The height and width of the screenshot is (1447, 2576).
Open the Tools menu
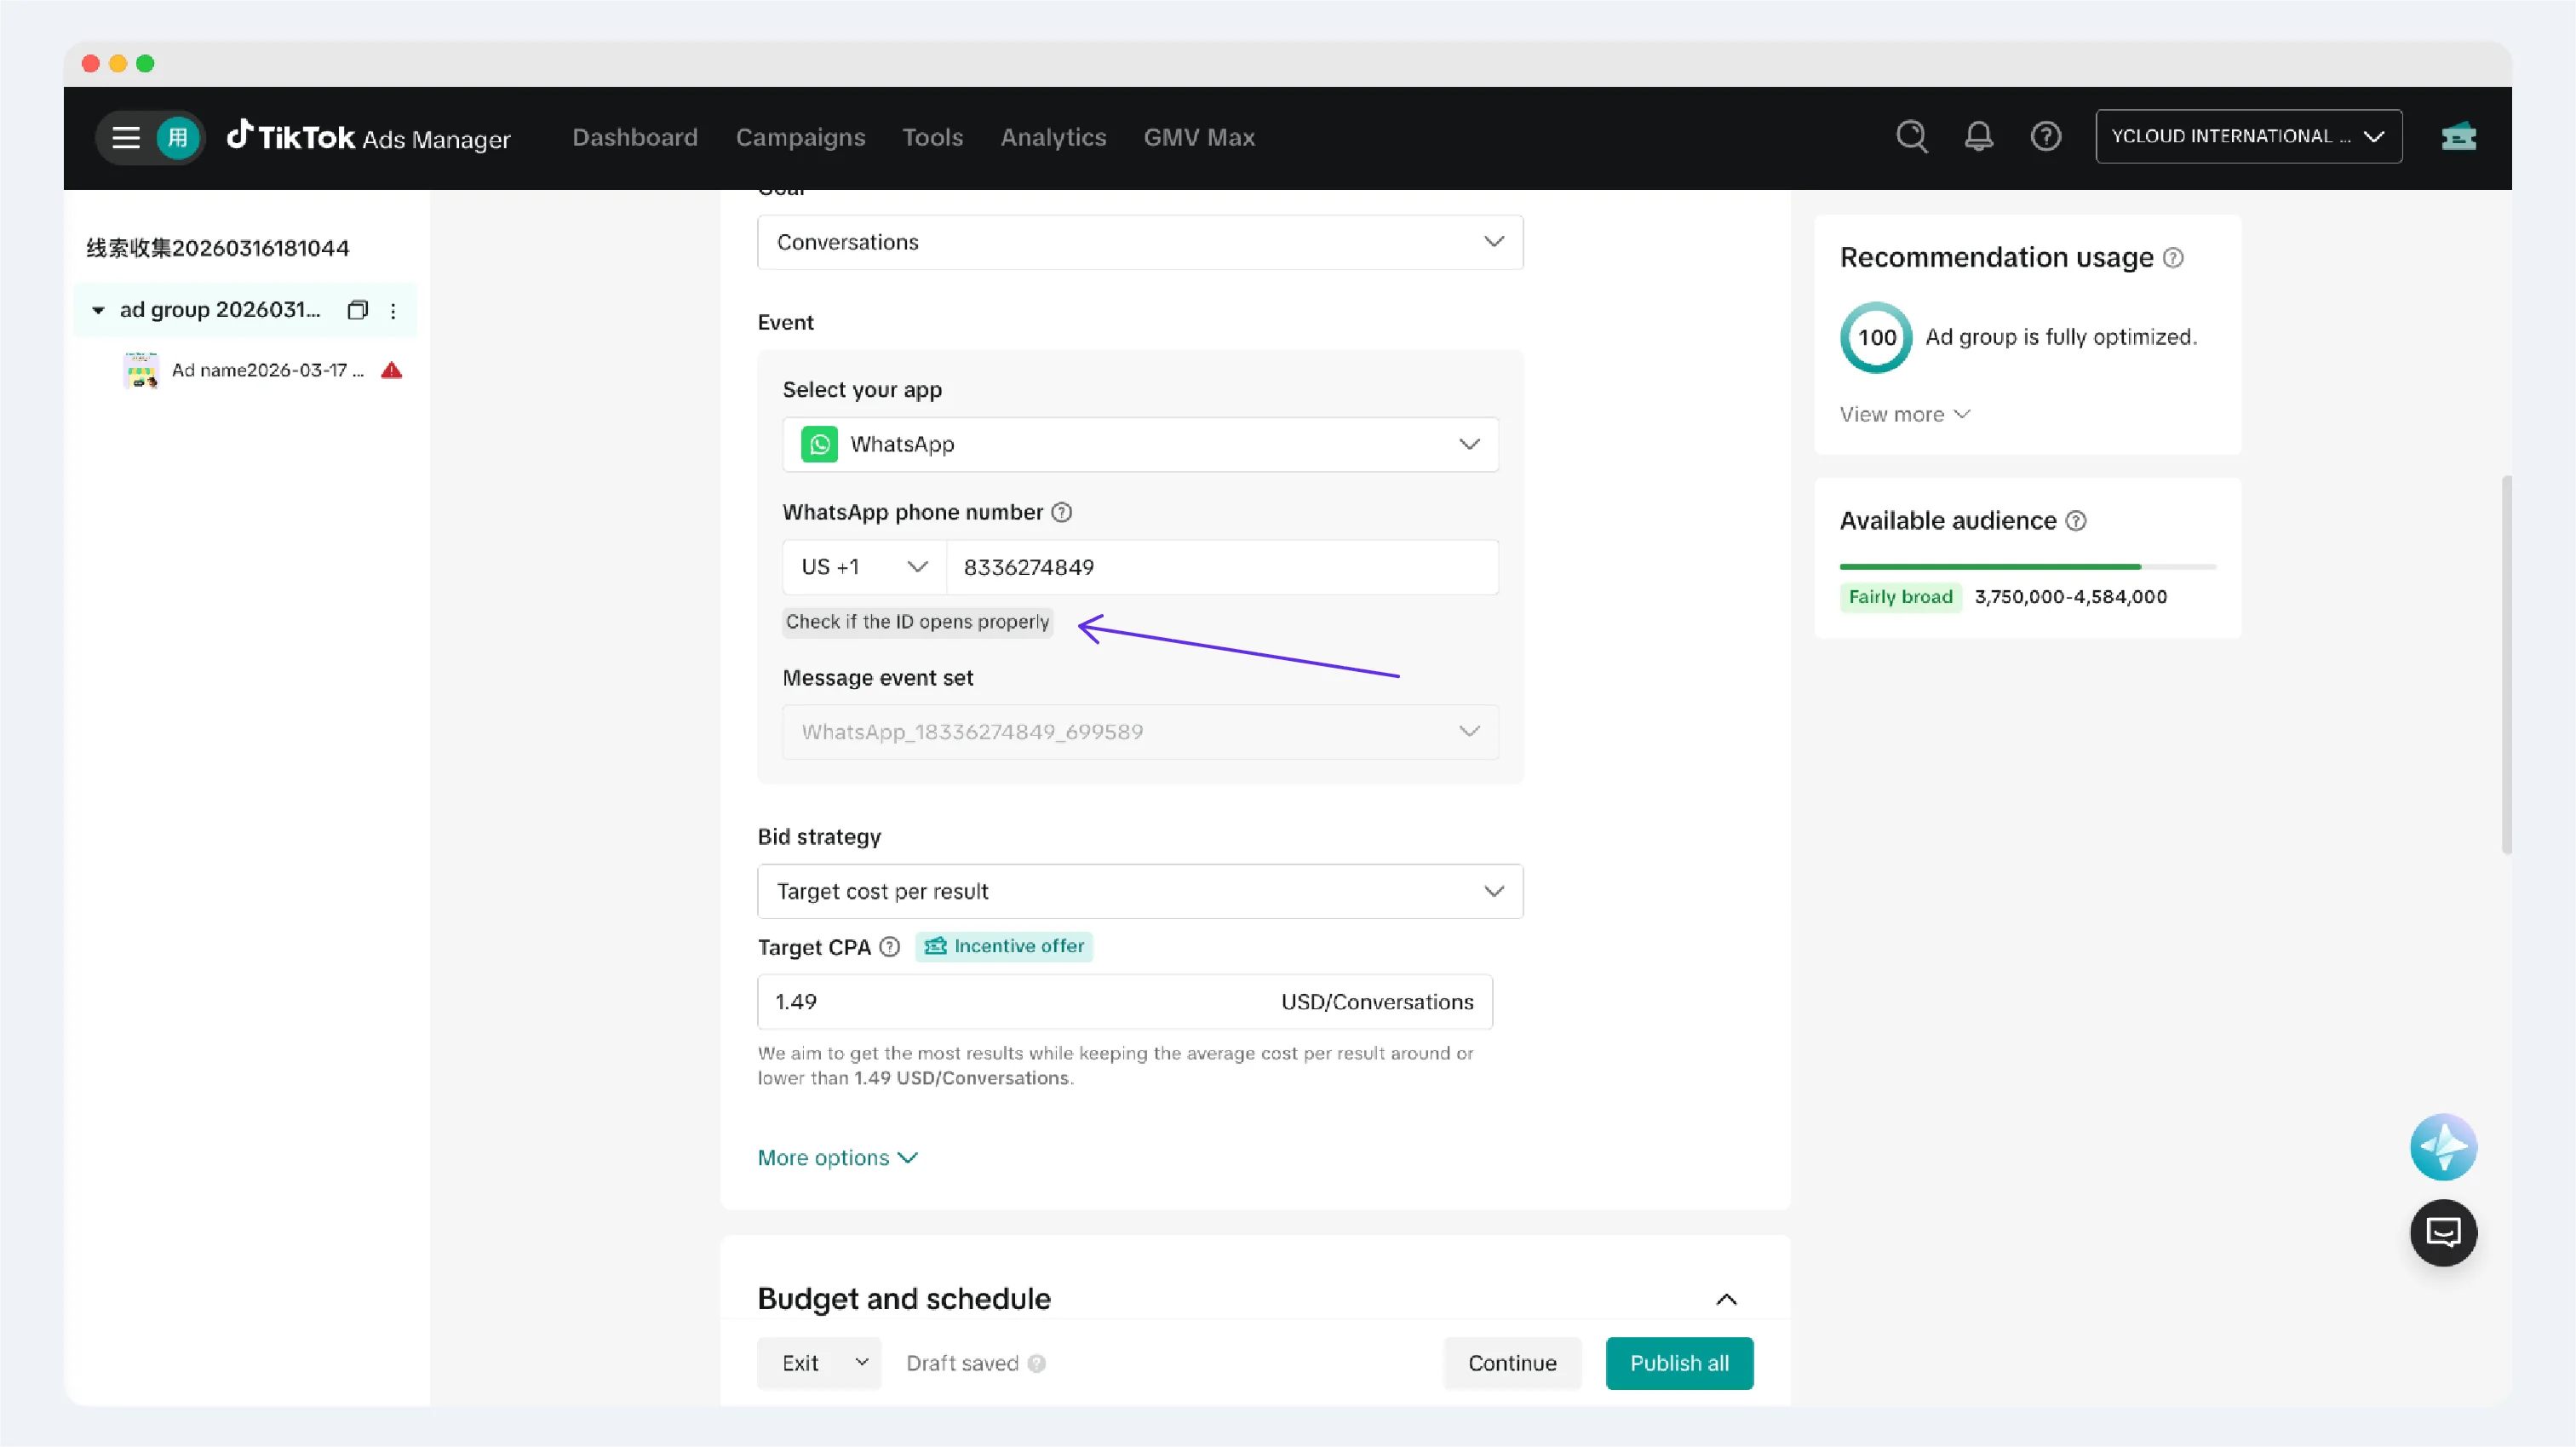932,137
